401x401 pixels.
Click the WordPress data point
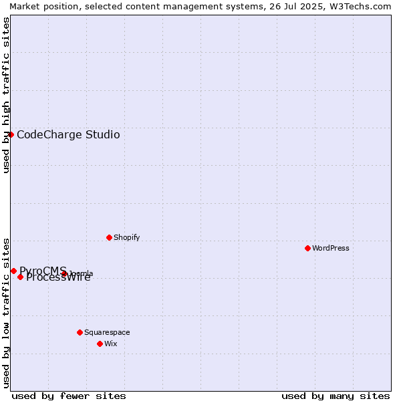click(307, 248)
